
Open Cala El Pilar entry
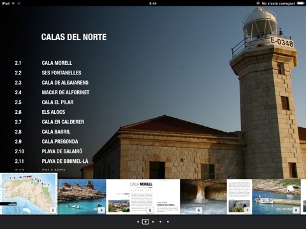(x=57, y=102)
